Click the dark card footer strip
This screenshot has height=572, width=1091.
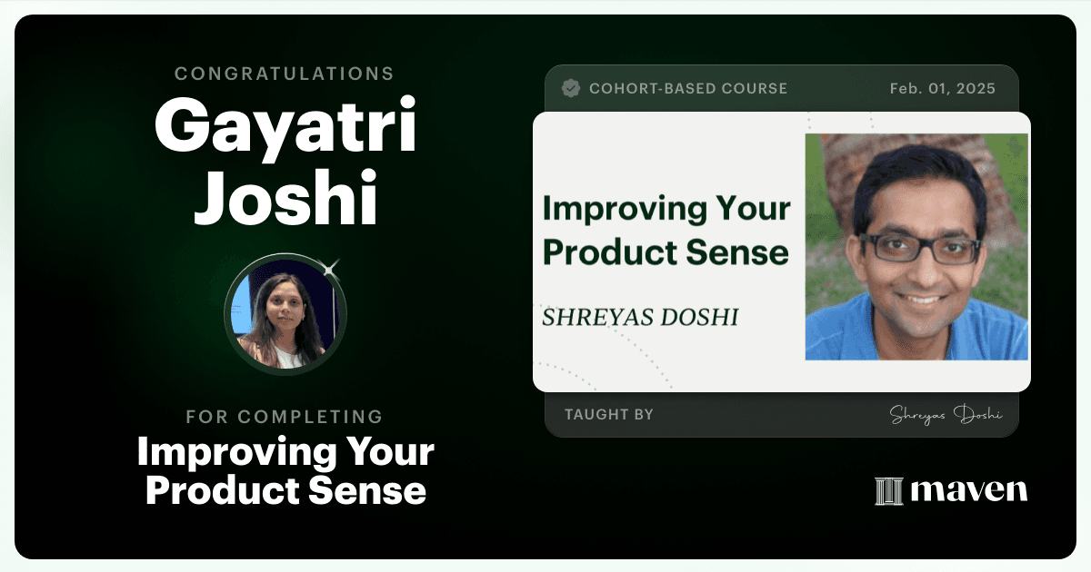[x=782, y=414]
